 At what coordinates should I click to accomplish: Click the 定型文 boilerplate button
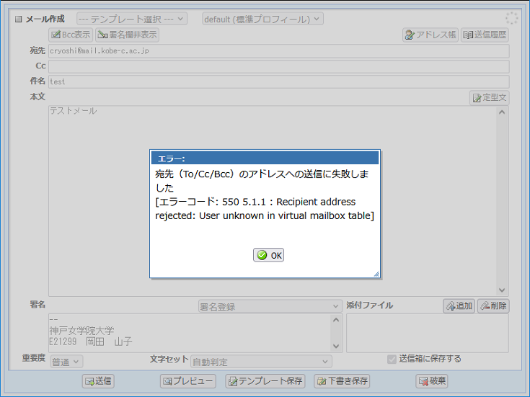click(489, 98)
